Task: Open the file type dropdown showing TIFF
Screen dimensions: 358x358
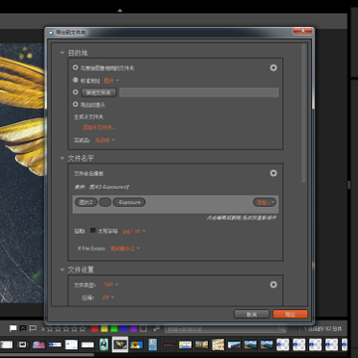Action: coord(111,284)
